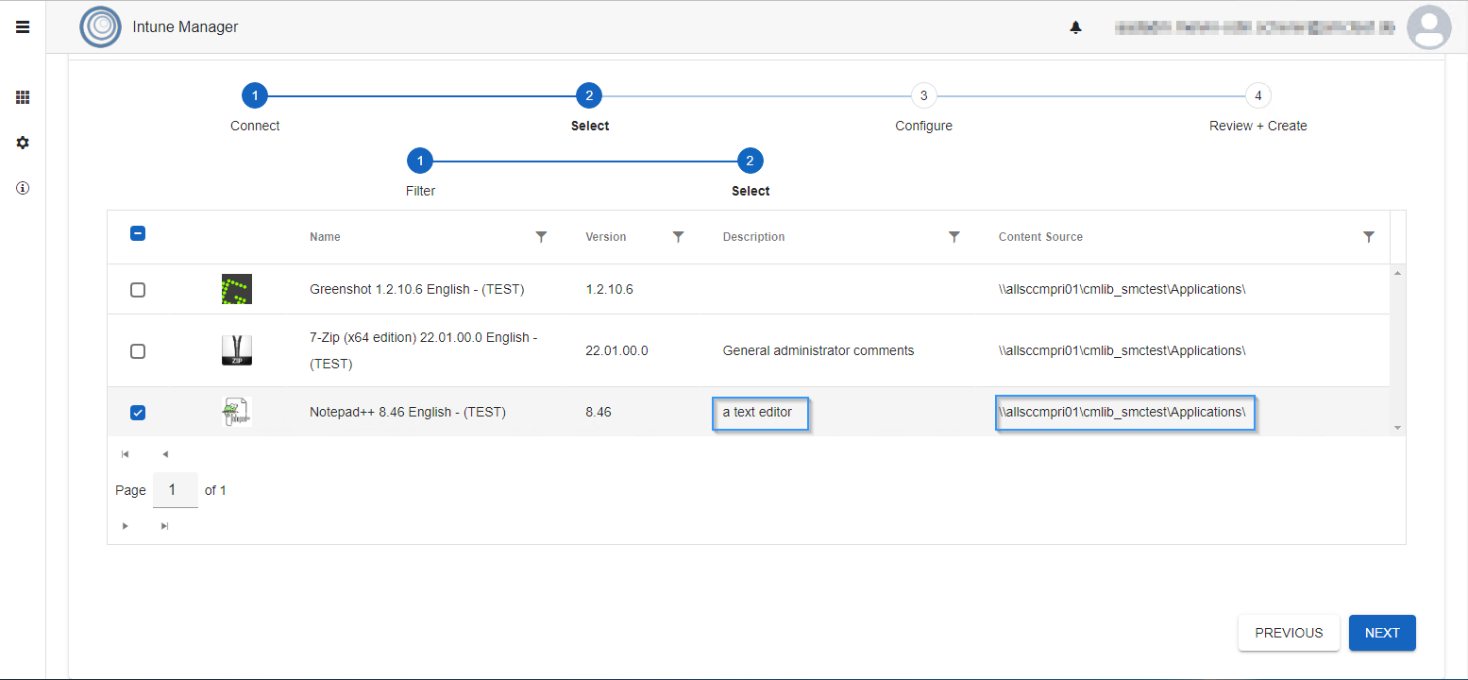Go to main step 2 Select
The width and height of the screenshot is (1468, 680).
(x=588, y=95)
